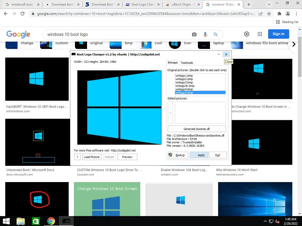Click the '>' add to edited pictures button
This screenshot has width=302, height=226.
coord(170,113)
